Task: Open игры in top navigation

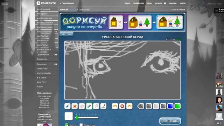Action: (149, 3)
